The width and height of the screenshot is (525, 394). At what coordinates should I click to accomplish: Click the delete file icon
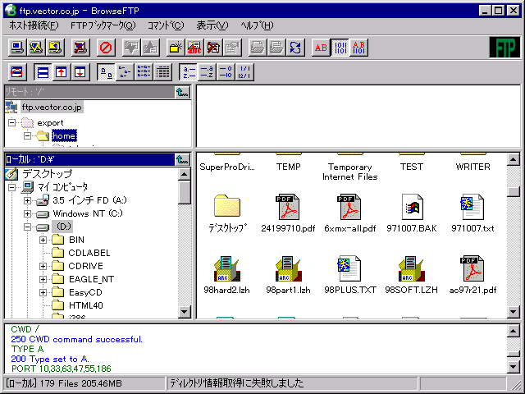point(213,48)
